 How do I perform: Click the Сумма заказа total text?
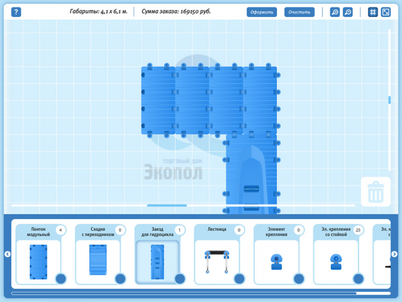click(176, 11)
